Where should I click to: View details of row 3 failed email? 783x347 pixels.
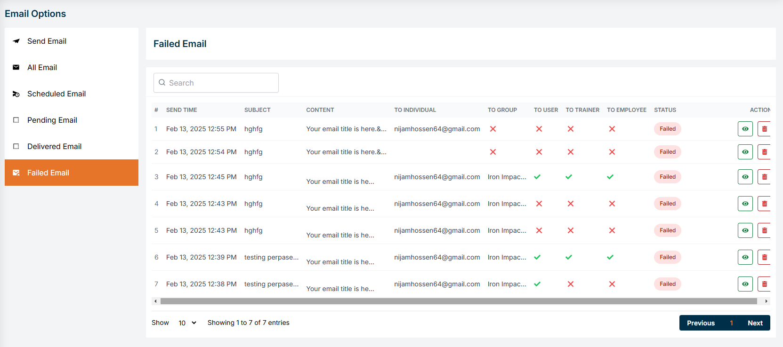pos(745,177)
